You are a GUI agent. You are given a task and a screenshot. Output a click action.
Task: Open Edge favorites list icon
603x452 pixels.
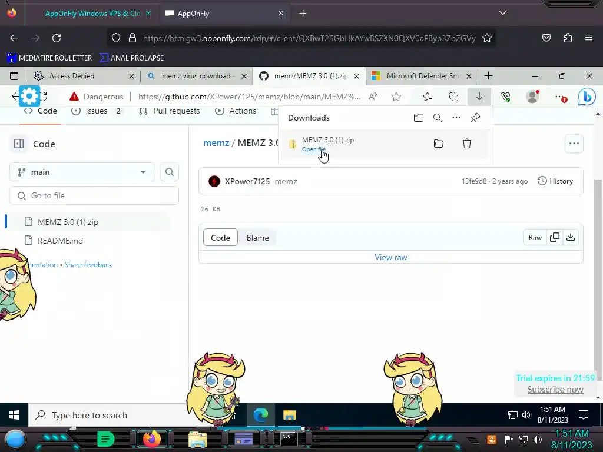coord(428,97)
